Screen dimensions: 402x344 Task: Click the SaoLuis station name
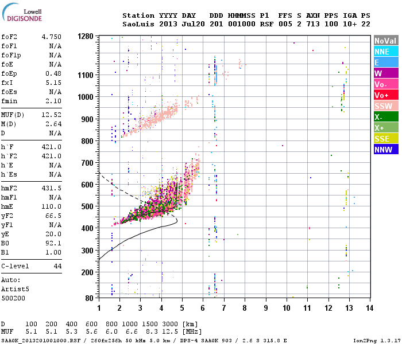(138, 24)
